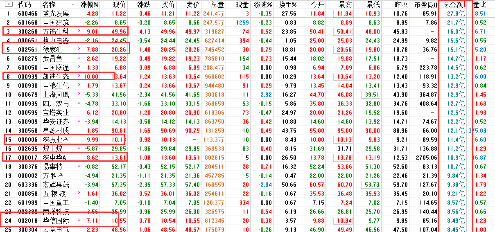Sort by the 涨幅% column header
Image resolution: width=495 pixels, height=232 pixels.
[90, 5]
